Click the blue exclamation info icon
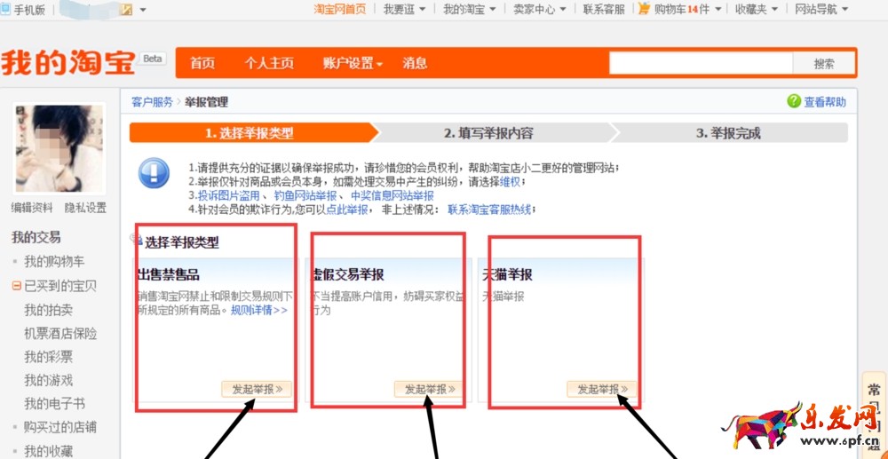The height and width of the screenshot is (459, 888). pos(154,173)
